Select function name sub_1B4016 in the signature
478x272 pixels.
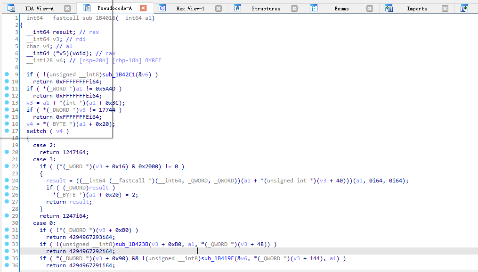click(x=96, y=18)
